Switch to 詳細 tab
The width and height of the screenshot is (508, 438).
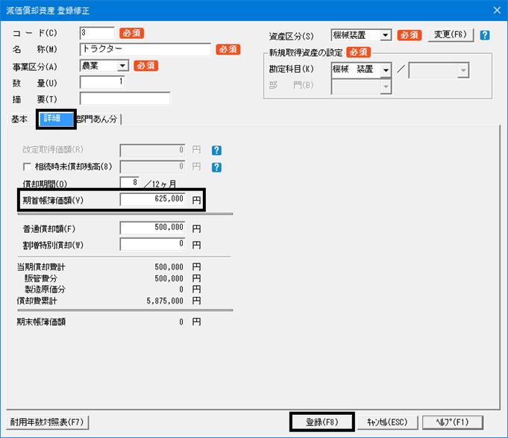56,119
